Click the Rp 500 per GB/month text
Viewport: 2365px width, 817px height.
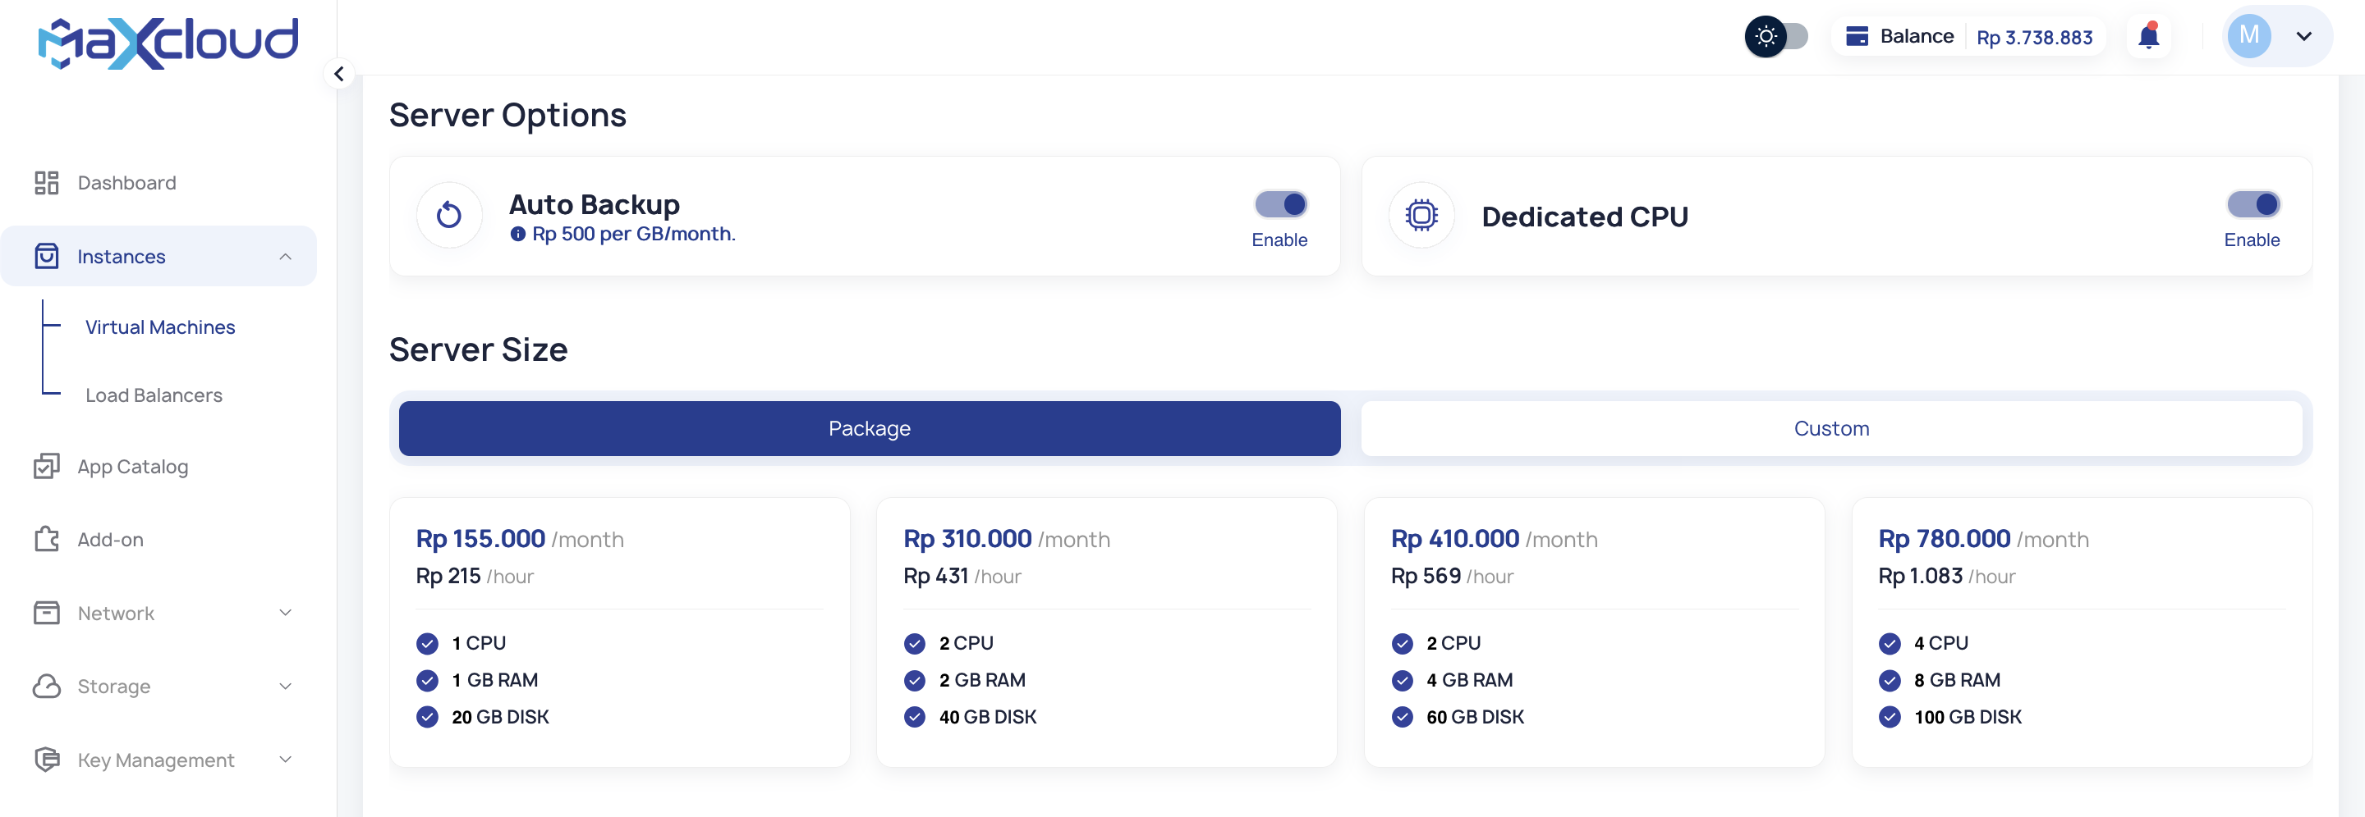pos(633,234)
